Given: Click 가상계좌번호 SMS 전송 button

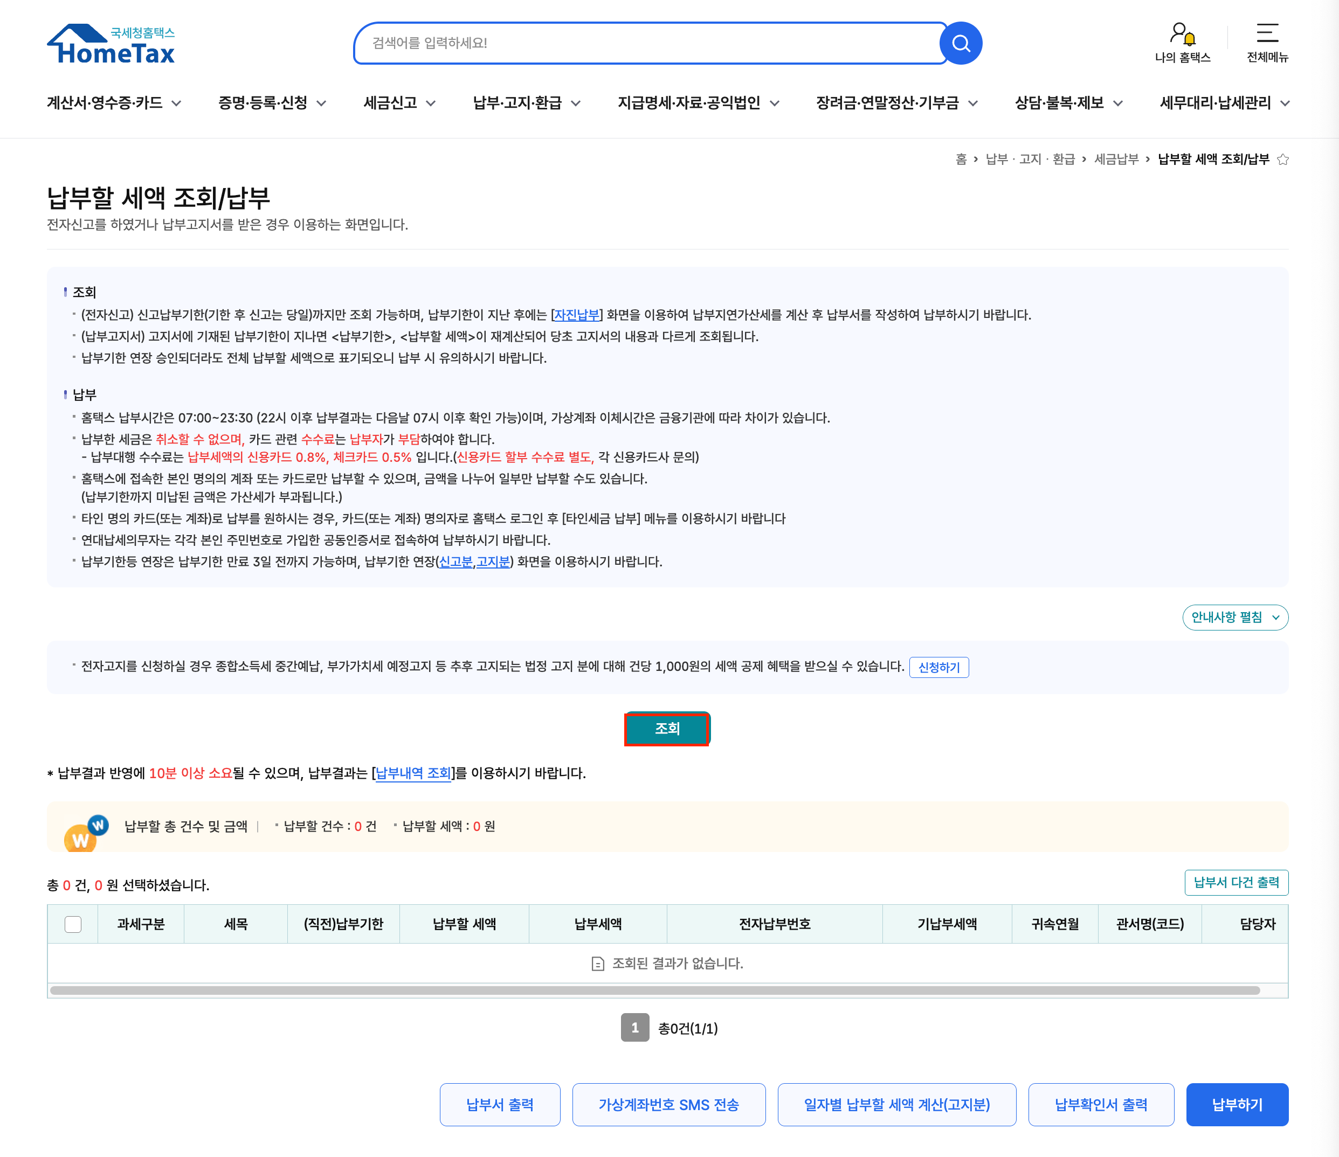Looking at the screenshot, I should (669, 1105).
